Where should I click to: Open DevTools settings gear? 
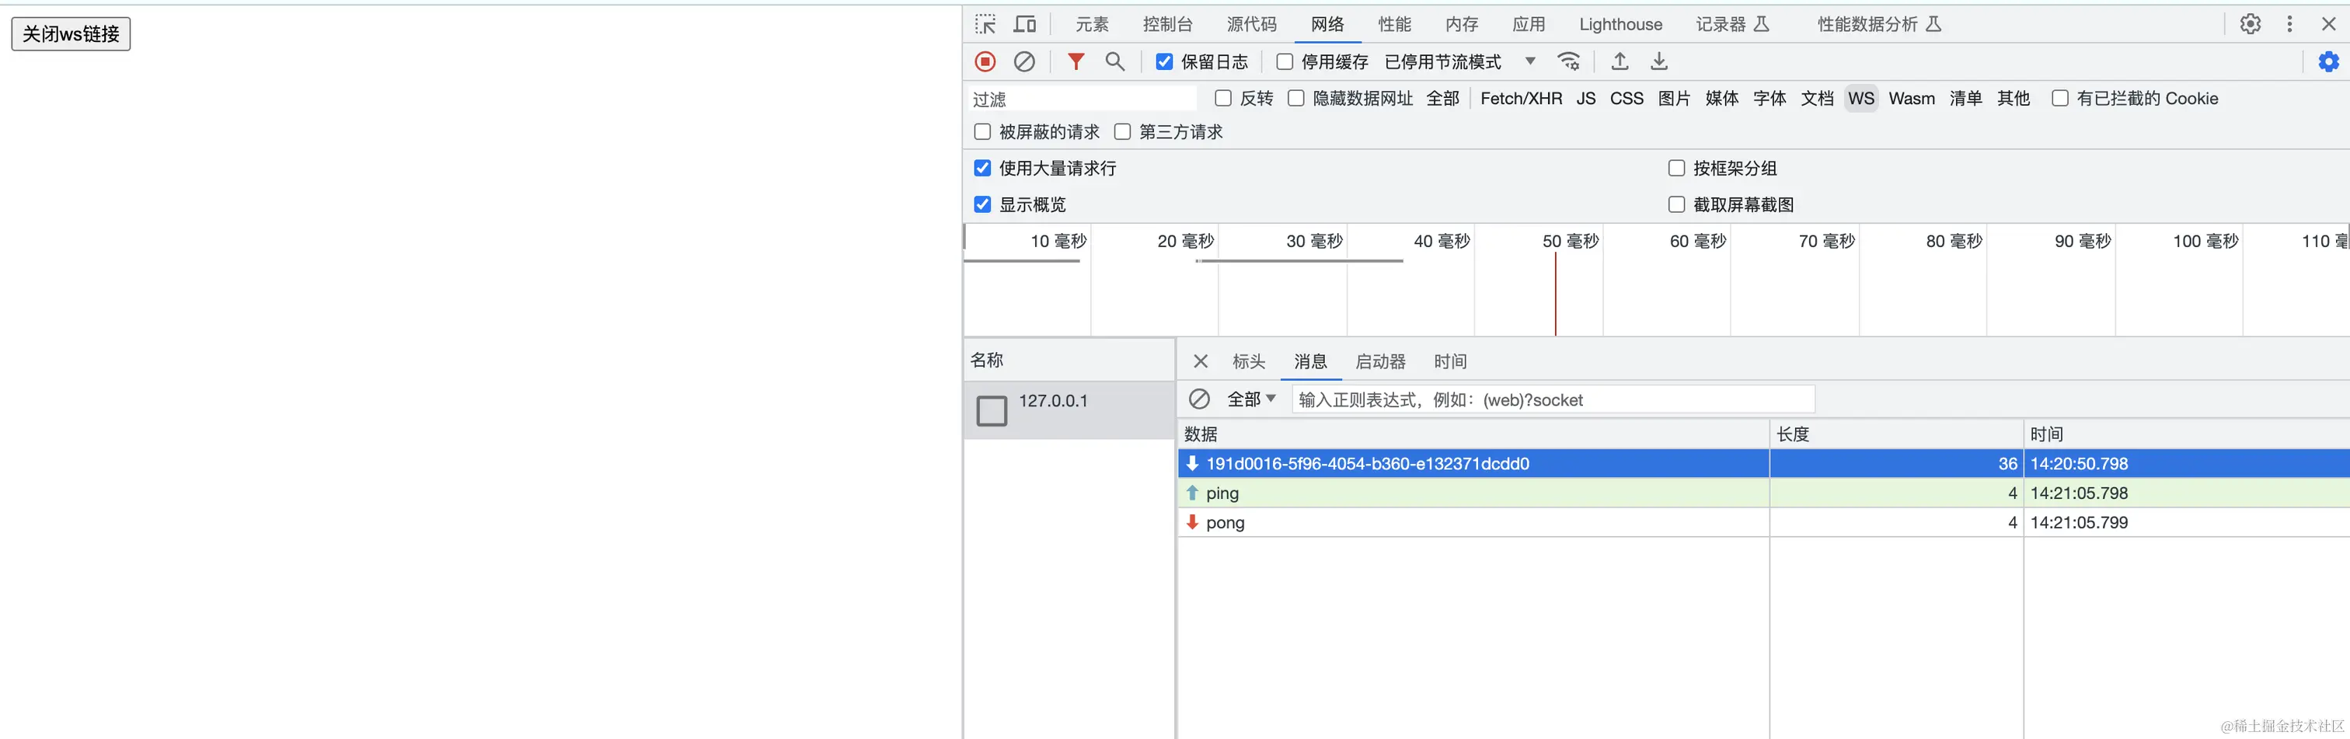tap(2251, 24)
